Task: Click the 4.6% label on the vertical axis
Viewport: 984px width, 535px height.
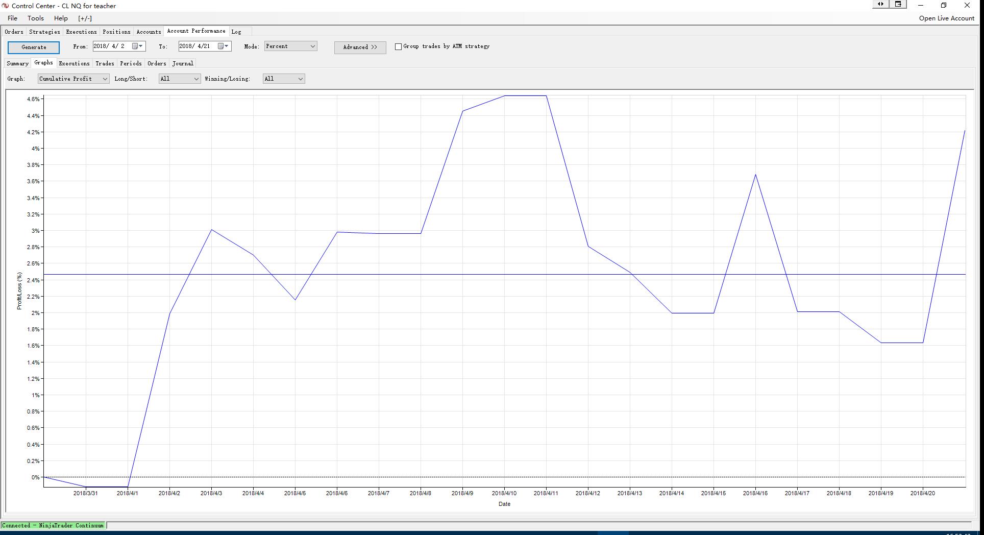Action: 33,99
